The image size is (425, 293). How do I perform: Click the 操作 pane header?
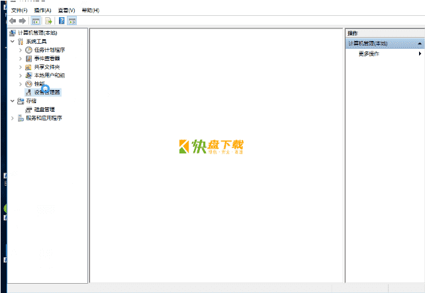pos(385,33)
